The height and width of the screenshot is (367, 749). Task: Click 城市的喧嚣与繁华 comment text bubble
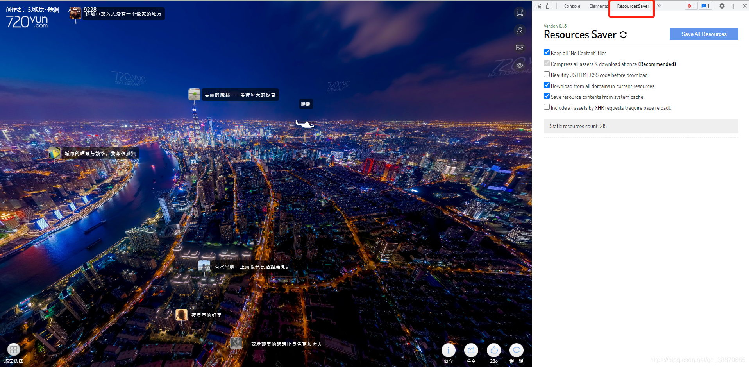100,153
